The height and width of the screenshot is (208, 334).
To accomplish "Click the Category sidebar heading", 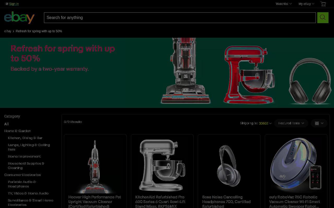I will point(12,116).
